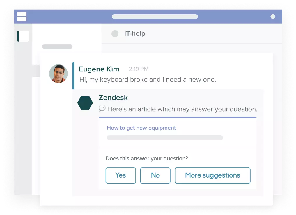The image size is (296, 215).
Task: Choose the No button
Action: click(155, 175)
